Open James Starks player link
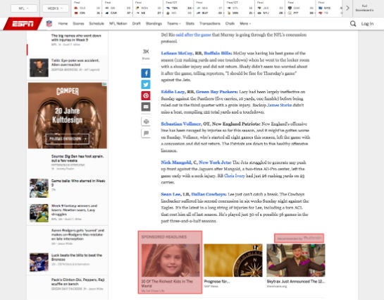Viewport: 384px width, 300px height. tap(280, 105)
